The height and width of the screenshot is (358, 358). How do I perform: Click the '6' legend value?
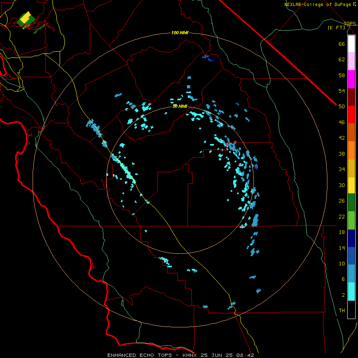(343, 279)
